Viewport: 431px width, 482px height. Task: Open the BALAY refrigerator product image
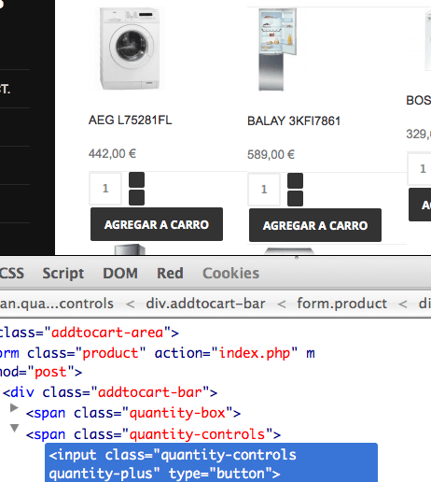[277, 50]
